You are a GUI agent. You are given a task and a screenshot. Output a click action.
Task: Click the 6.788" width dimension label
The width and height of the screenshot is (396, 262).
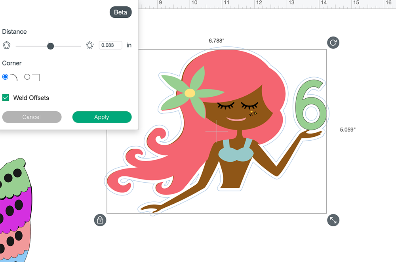point(217,40)
